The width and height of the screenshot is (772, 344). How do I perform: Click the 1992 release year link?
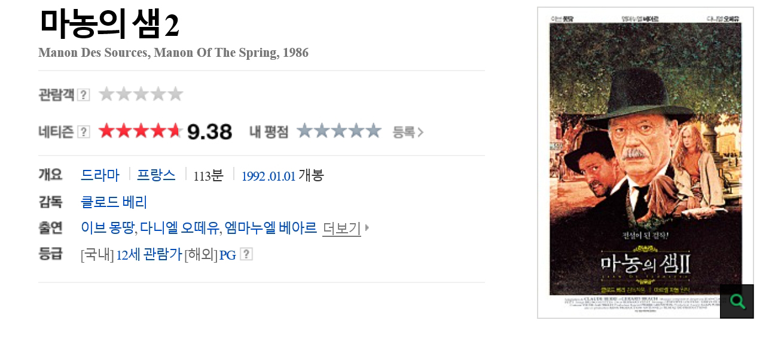click(253, 176)
